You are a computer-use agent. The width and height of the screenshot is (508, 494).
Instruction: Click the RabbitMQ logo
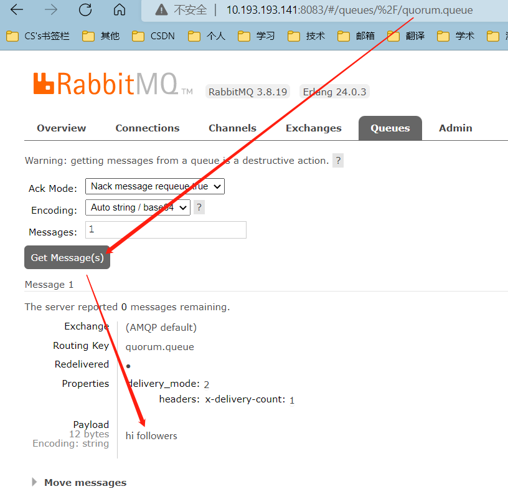click(113, 83)
